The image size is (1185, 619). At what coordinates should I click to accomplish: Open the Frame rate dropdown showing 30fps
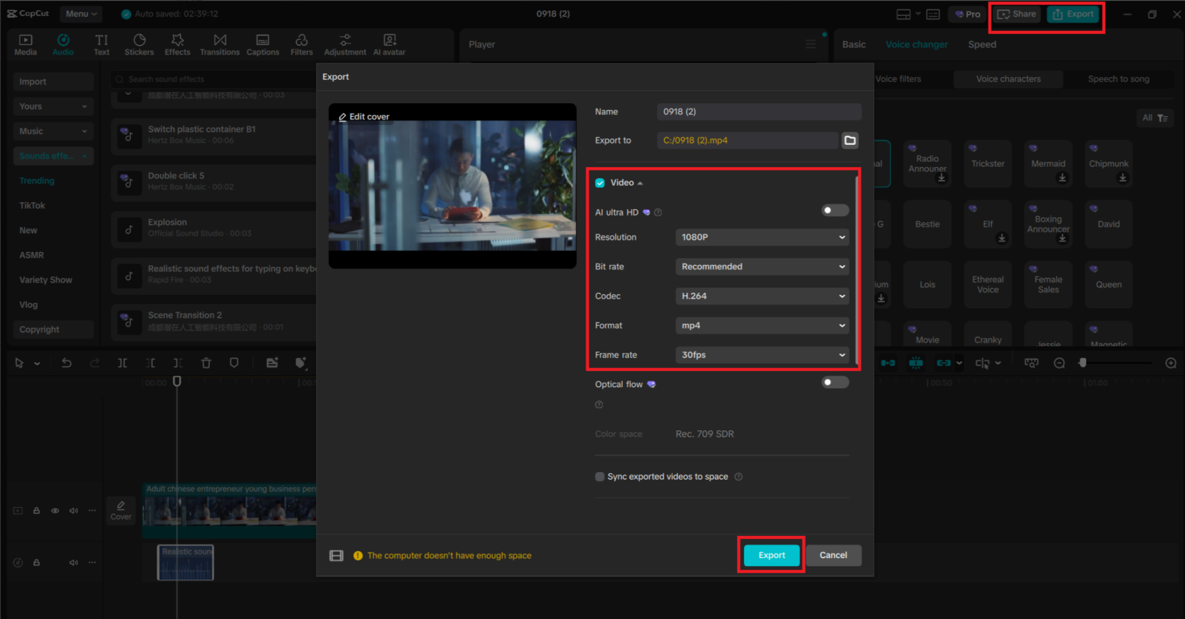click(x=762, y=355)
